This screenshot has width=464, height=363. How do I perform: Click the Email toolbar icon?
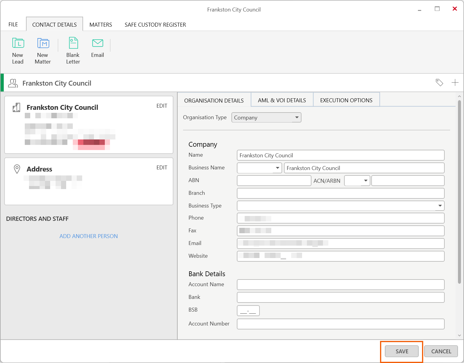tap(98, 43)
